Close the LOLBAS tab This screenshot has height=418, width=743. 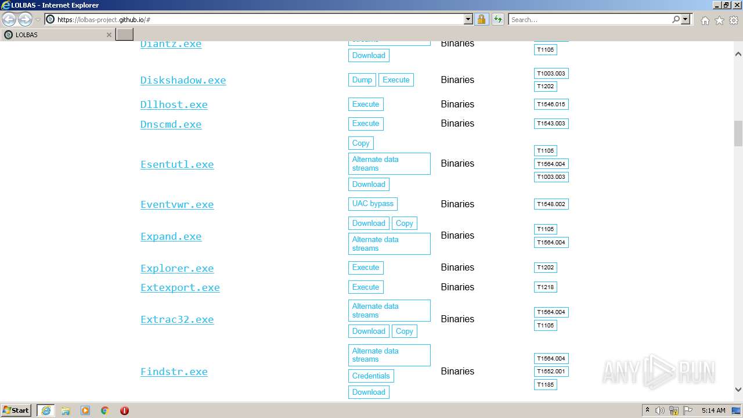[109, 35]
